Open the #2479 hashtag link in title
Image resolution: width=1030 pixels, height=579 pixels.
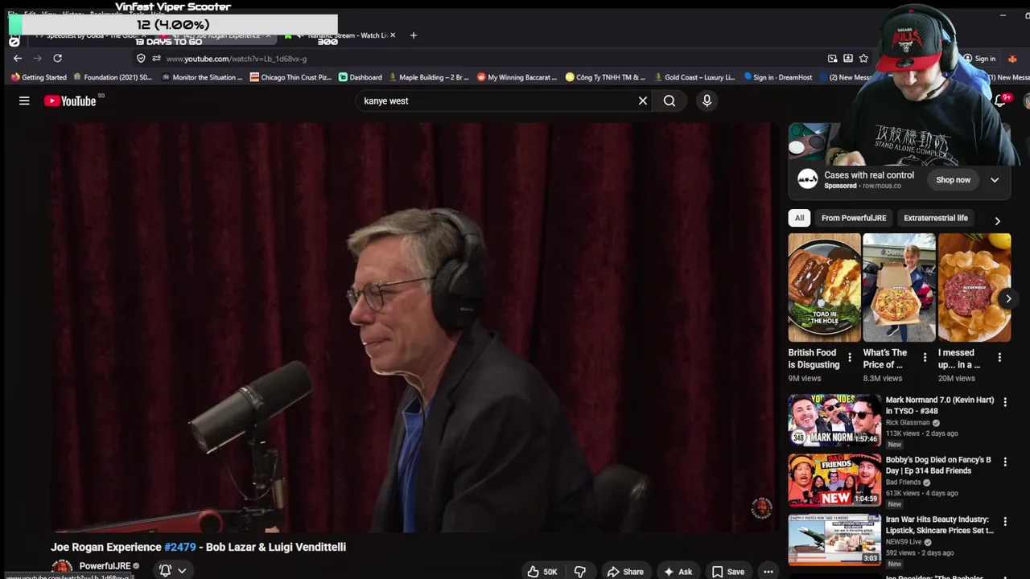(x=180, y=547)
